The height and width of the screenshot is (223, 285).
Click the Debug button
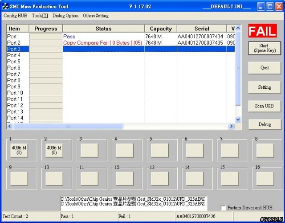(265, 124)
